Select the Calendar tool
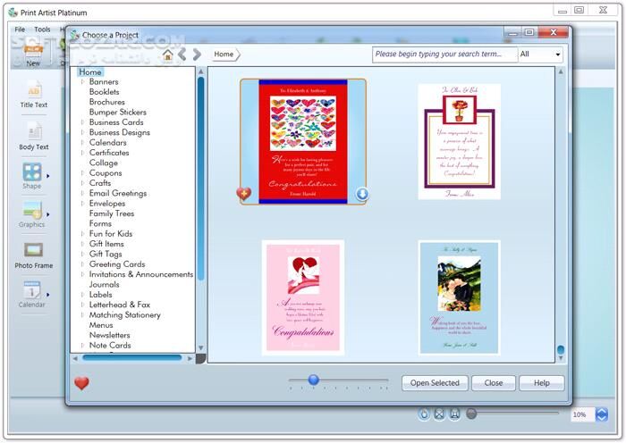 click(32, 294)
